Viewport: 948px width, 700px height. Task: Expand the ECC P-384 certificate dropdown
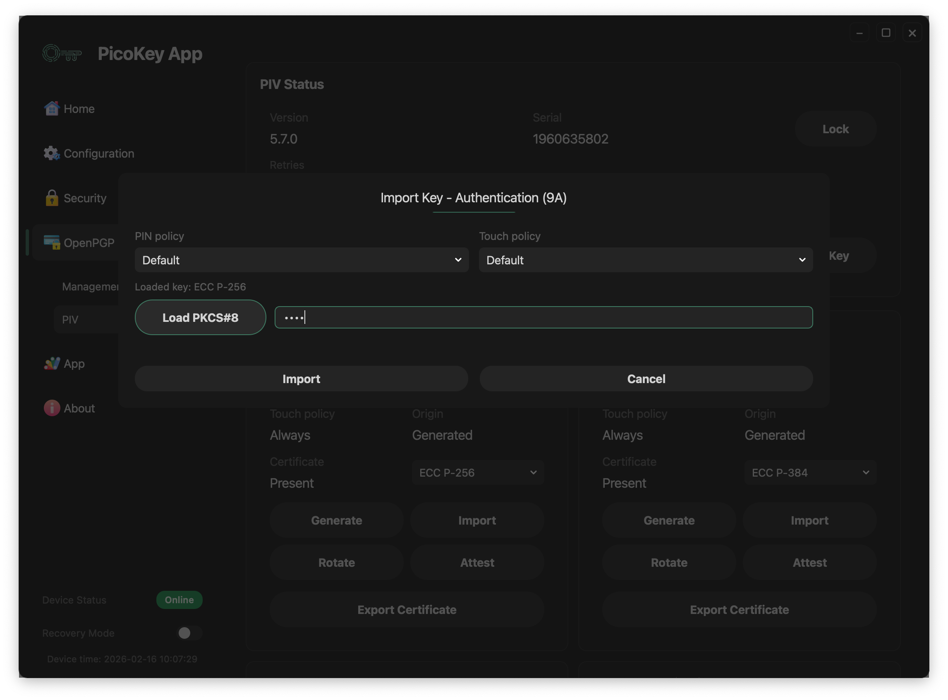click(810, 472)
